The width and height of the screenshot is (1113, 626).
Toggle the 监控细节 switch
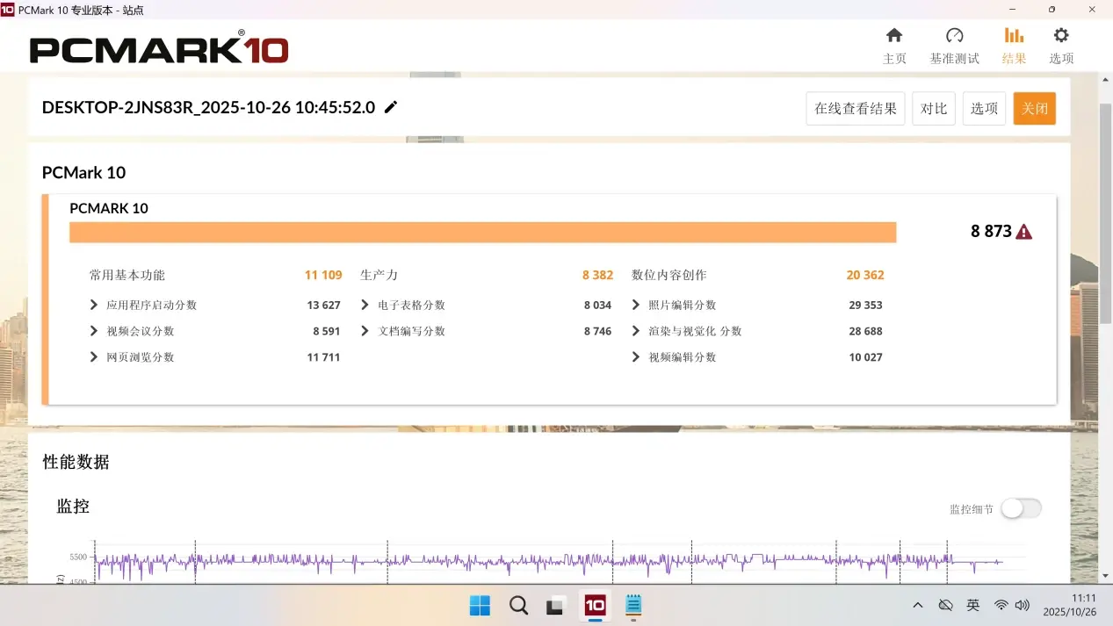point(1022,508)
